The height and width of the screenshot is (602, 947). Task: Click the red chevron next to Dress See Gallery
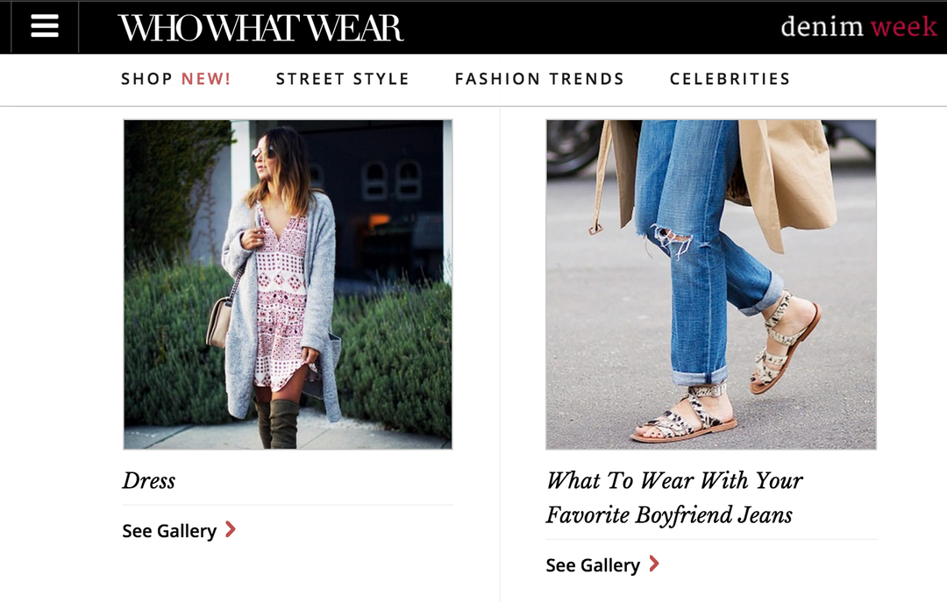230,529
